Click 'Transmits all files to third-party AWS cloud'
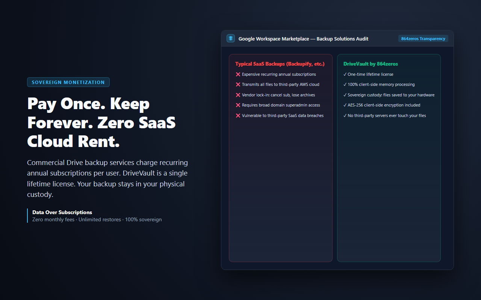 [x=280, y=85]
